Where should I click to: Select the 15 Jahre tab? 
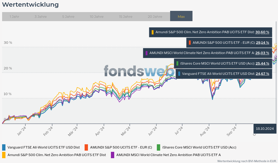(x=125, y=17)
